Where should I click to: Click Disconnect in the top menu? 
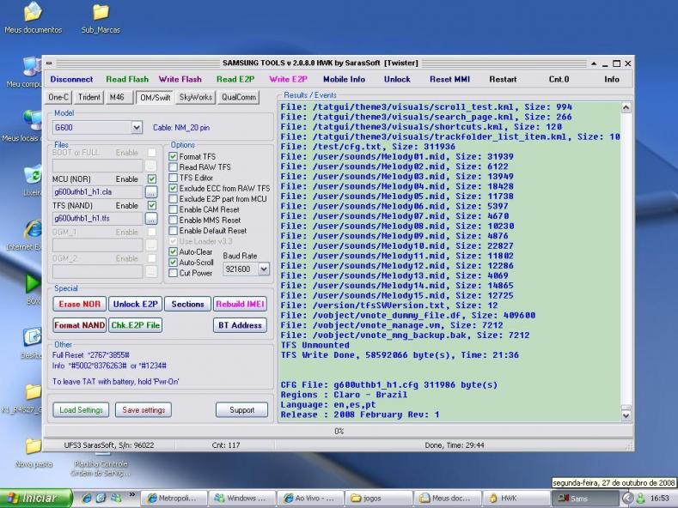click(x=71, y=79)
